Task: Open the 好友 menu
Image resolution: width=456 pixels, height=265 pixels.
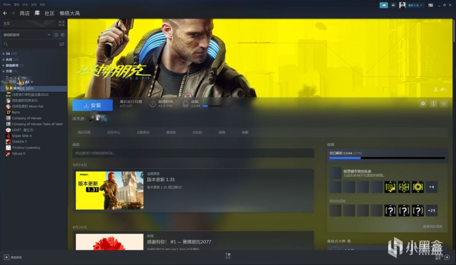Action: [25, 5]
